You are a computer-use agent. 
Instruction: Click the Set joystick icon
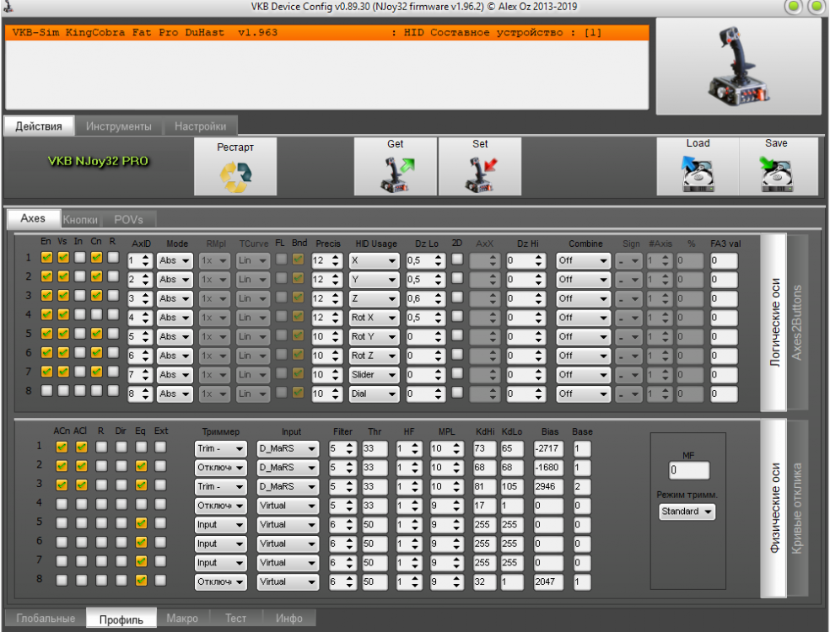click(479, 174)
